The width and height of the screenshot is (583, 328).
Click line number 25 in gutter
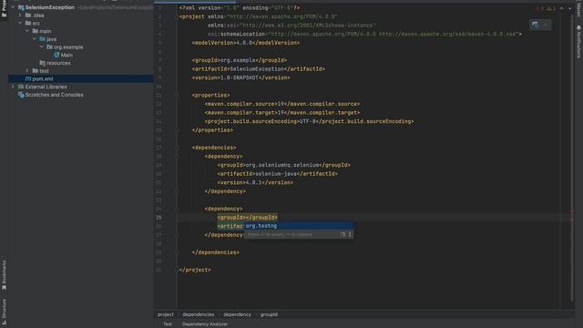159,217
